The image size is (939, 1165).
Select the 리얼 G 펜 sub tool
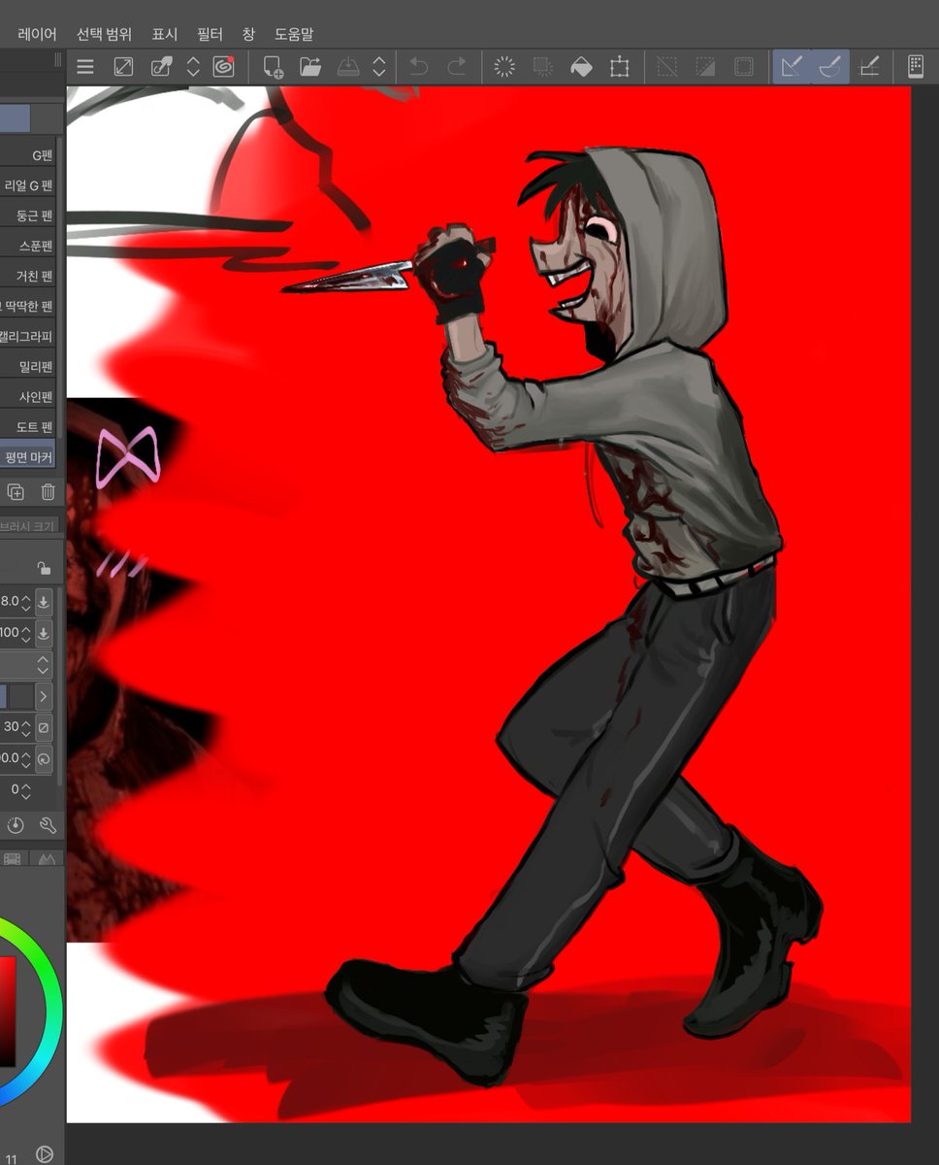tap(29, 185)
